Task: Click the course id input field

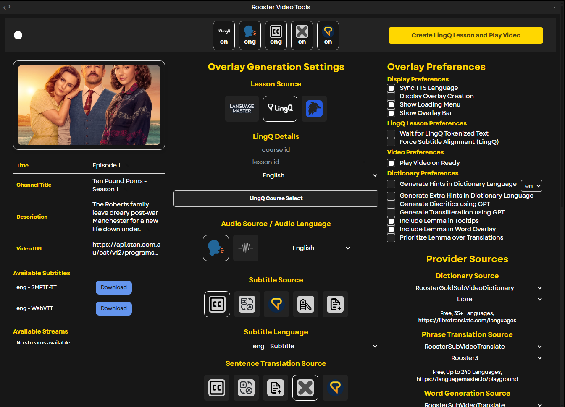Action: 276,150
